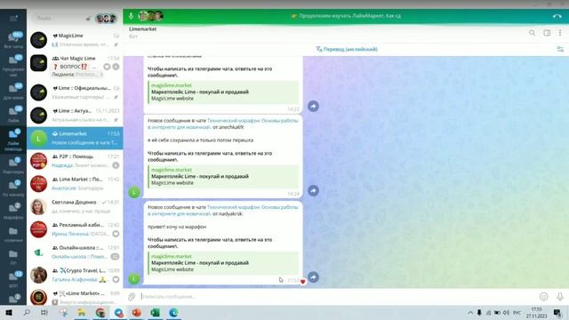This screenshot has width=569, height=320.
Task: Open the three-dot chat options menu
Action: click(560, 33)
